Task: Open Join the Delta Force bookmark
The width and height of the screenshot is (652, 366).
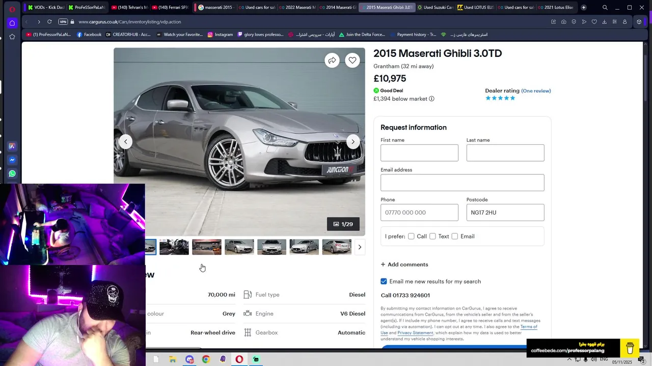Action: [361, 35]
